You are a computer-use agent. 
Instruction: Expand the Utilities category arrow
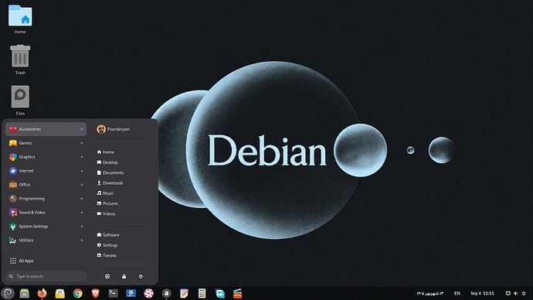point(82,240)
